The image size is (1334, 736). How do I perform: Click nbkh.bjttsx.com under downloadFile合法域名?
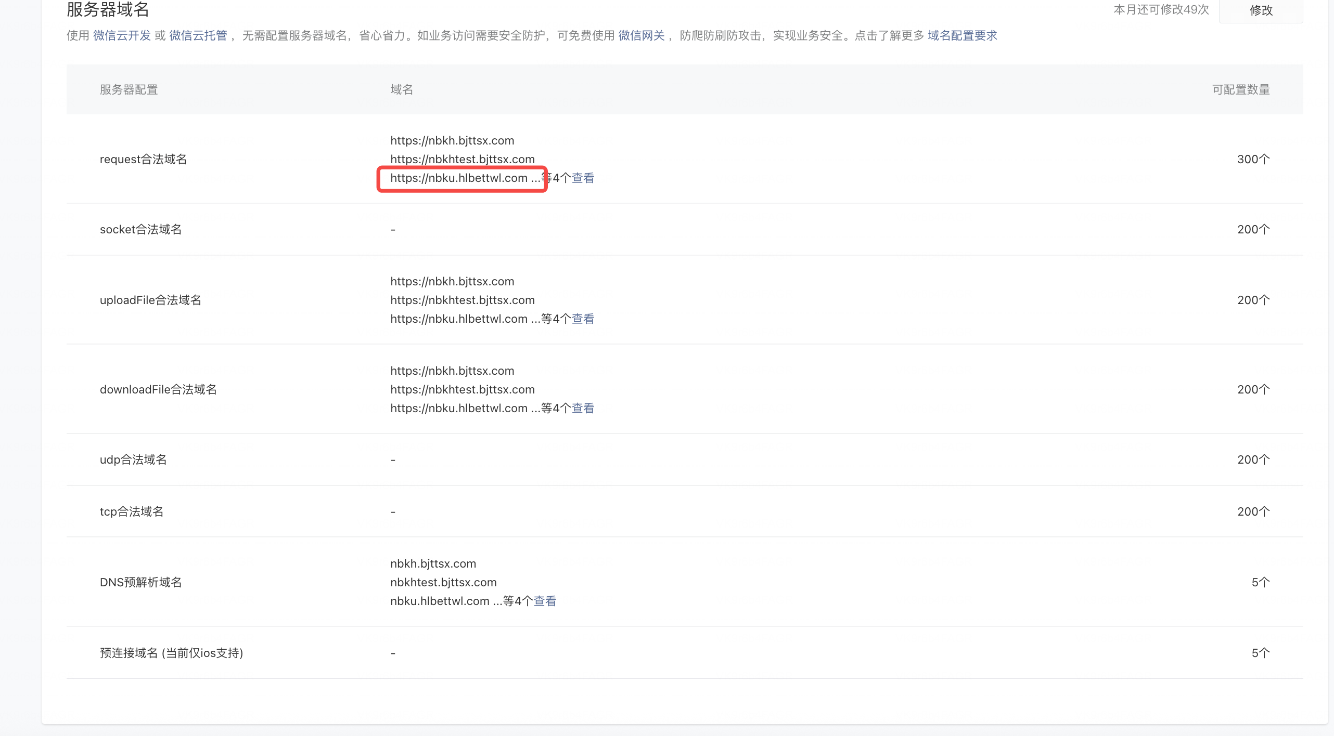click(452, 371)
